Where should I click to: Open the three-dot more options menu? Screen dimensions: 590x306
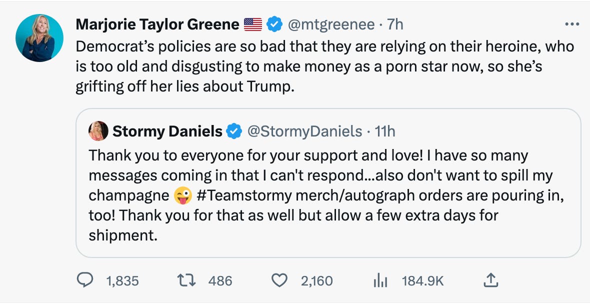coord(570,24)
